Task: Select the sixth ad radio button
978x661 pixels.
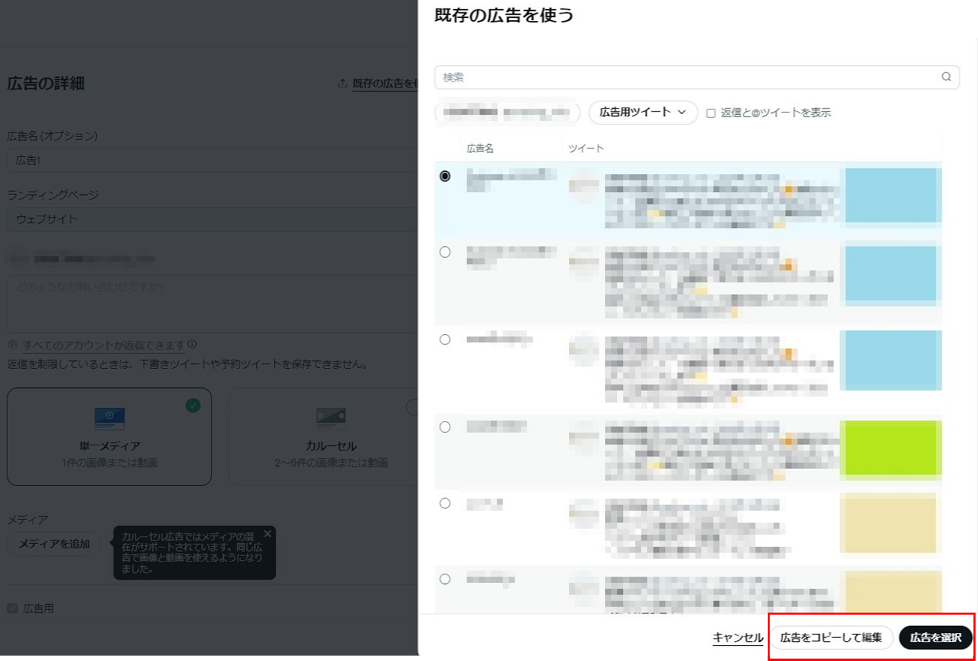Action: (445, 579)
